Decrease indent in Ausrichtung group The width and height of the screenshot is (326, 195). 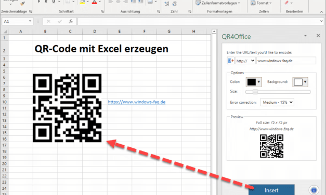[133, 2]
